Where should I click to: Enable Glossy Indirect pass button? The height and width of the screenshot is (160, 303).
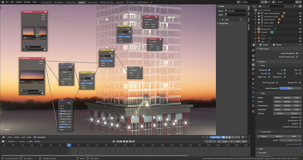287,102
